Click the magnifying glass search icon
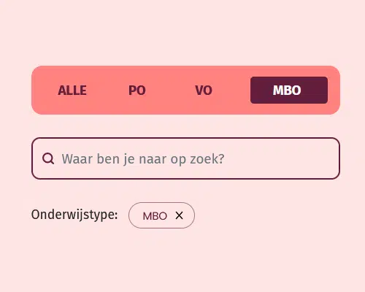This screenshot has width=365, height=292. click(48, 158)
